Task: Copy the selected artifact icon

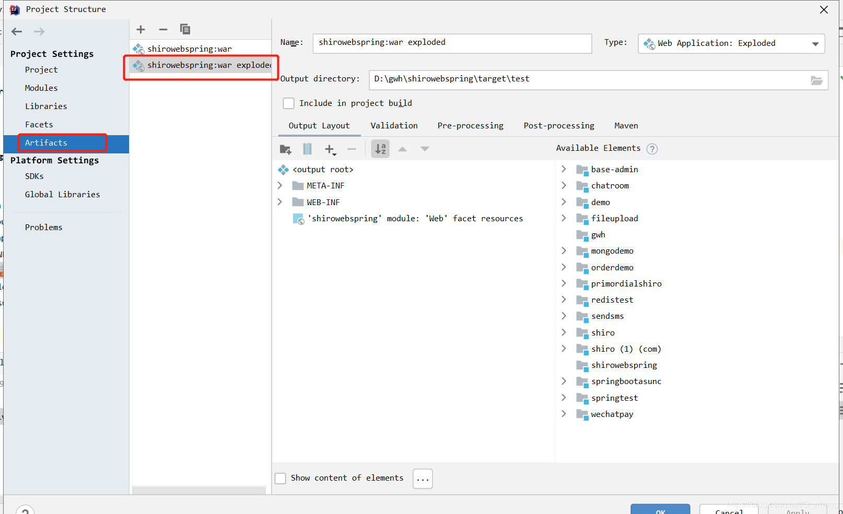Action: pyautogui.click(x=185, y=29)
